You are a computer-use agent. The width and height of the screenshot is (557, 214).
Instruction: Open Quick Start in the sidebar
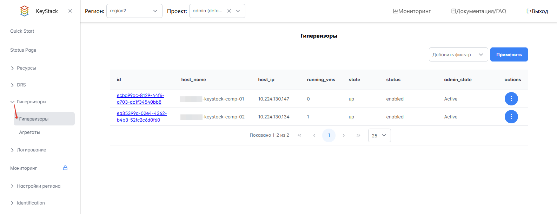(22, 31)
